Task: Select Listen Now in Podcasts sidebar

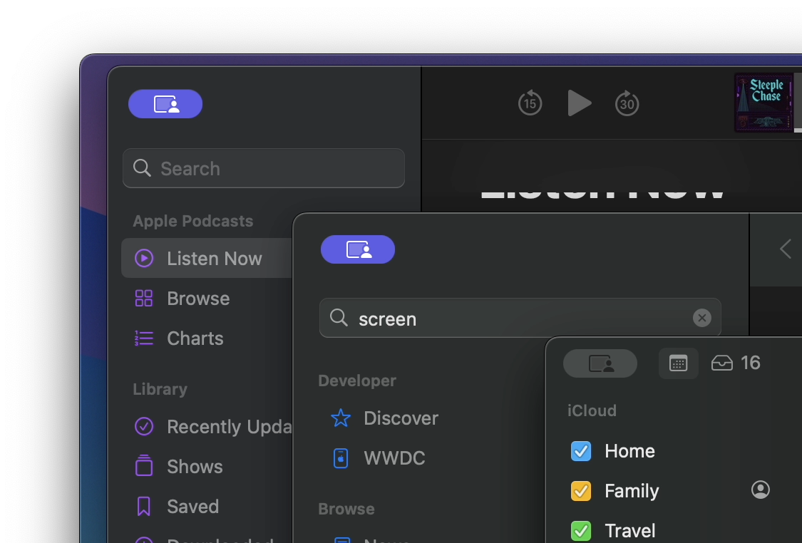Action: pos(207,258)
